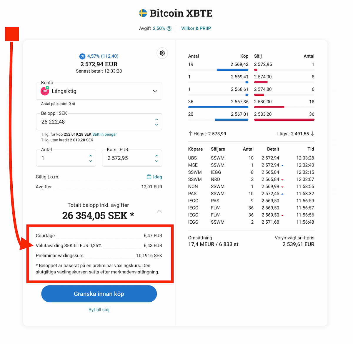Click the ISK account badge icon
The image size is (353, 344).
point(45,91)
